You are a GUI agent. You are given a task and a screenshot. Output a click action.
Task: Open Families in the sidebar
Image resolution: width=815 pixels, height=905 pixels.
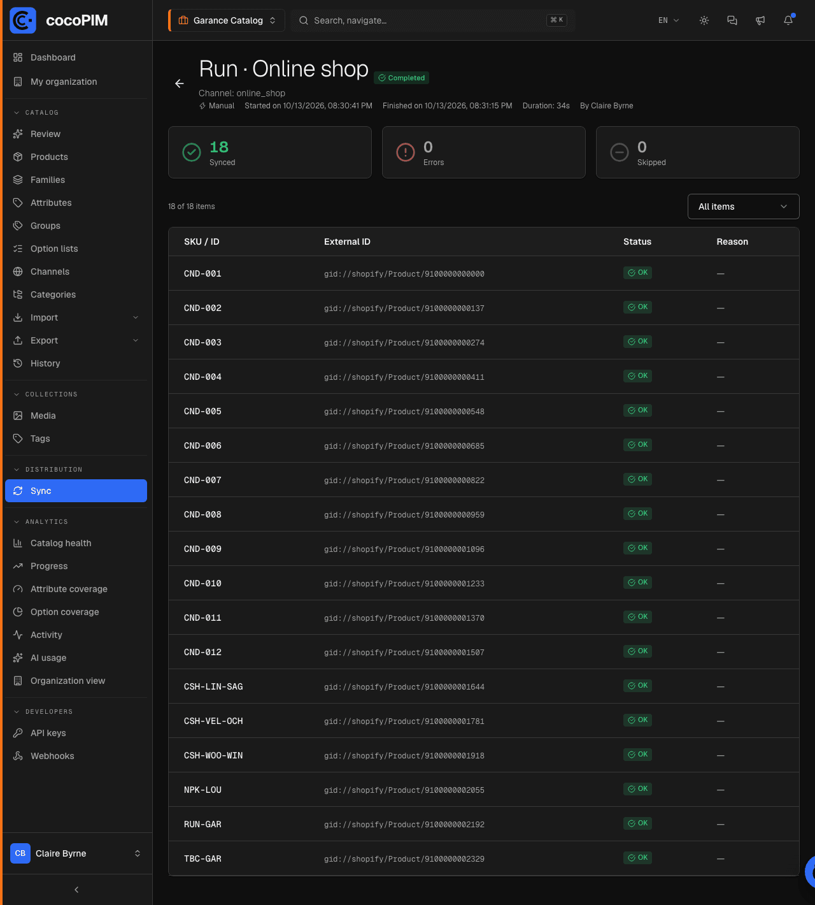point(76,180)
